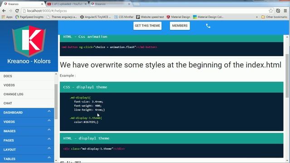Go back with the browser back arrow

point(4,11)
